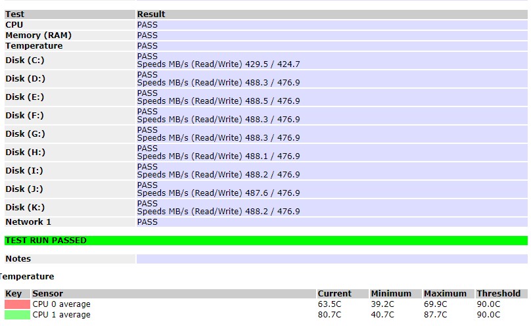Click the maximum temperature value 69.9C
Image resolution: width=531 pixels, height=326 pixels.
pyautogui.click(x=436, y=304)
